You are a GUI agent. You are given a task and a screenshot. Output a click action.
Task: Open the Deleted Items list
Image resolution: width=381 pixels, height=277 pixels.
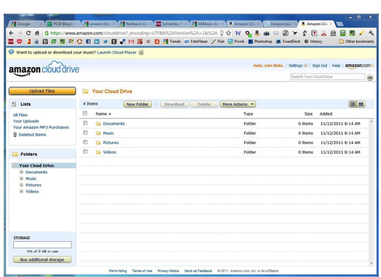pos(32,135)
